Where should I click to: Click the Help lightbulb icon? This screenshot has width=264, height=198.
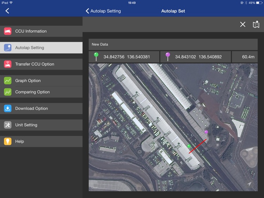click(x=8, y=141)
